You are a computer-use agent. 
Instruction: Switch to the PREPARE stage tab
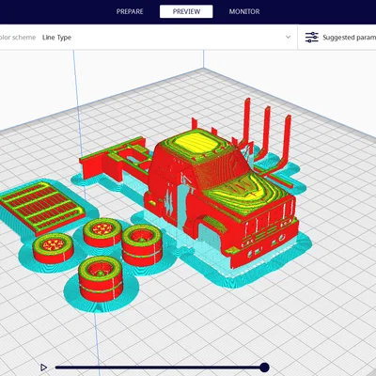(130, 11)
